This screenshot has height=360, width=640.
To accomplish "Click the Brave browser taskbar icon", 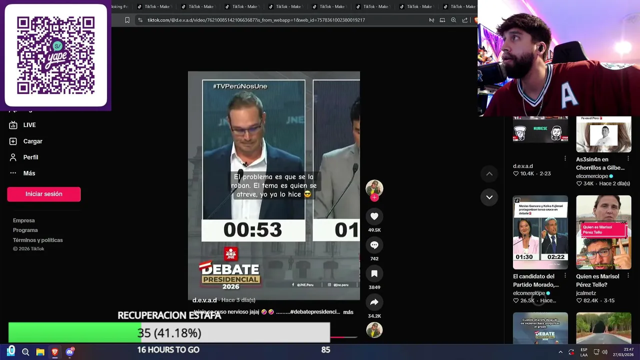I will [x=54, y=352].
